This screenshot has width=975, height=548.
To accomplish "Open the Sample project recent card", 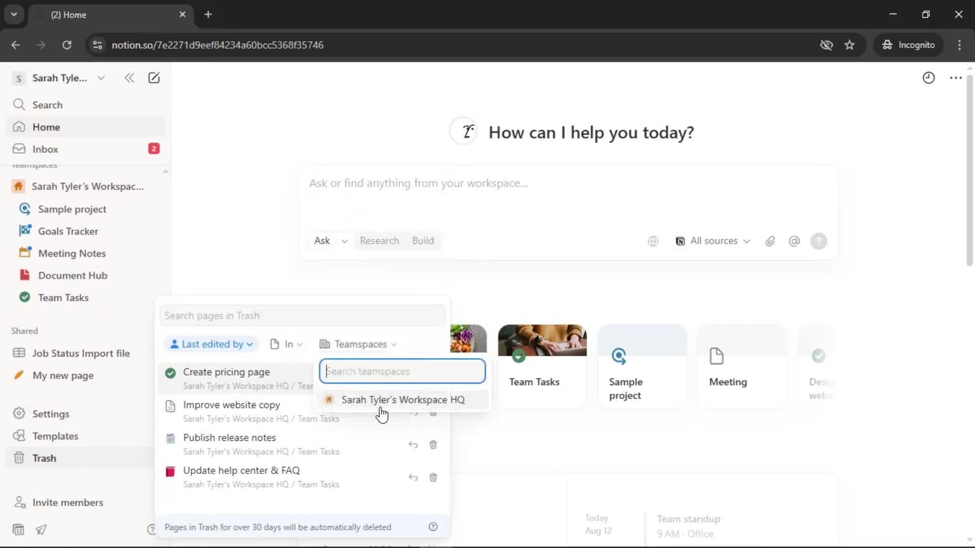I will click(642, 366).
